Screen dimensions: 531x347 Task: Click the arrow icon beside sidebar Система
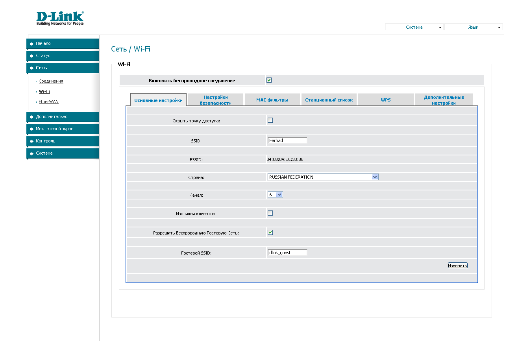[x=31, y=153]
